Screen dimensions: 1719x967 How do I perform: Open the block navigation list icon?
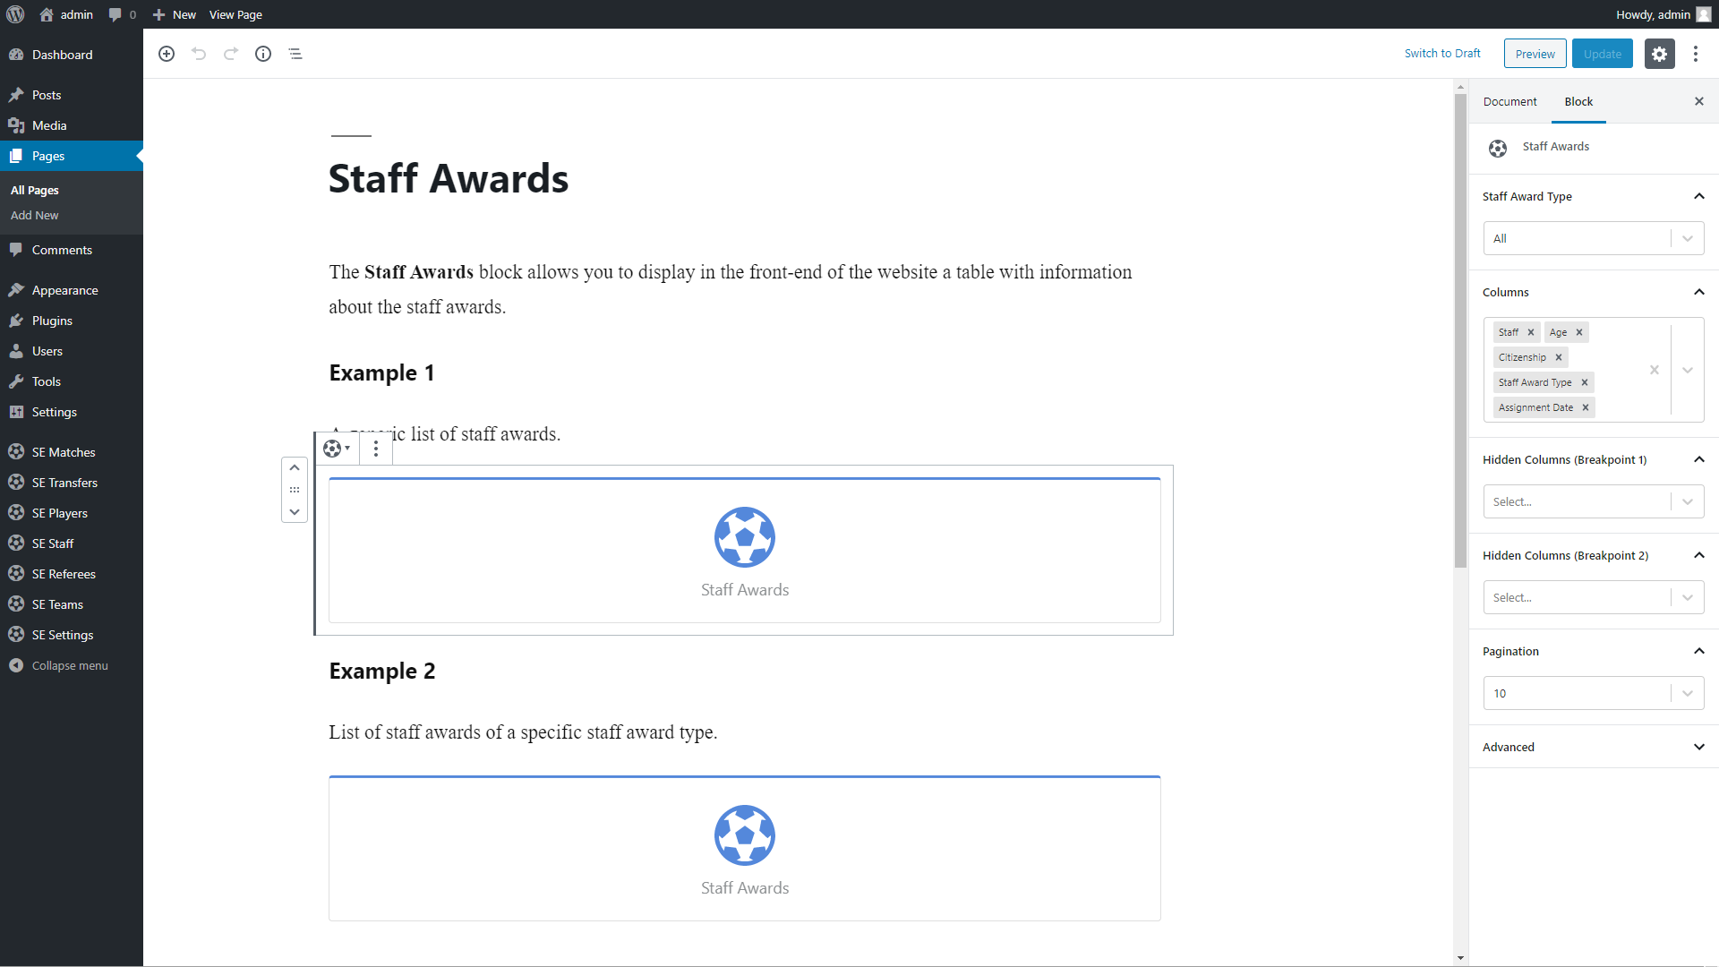pos(295,54)
